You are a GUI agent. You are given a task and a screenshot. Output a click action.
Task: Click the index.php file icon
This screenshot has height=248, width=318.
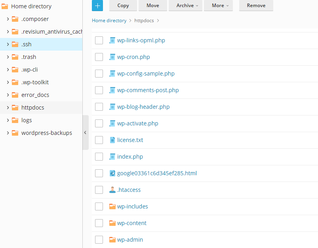[x=112, y=157]
